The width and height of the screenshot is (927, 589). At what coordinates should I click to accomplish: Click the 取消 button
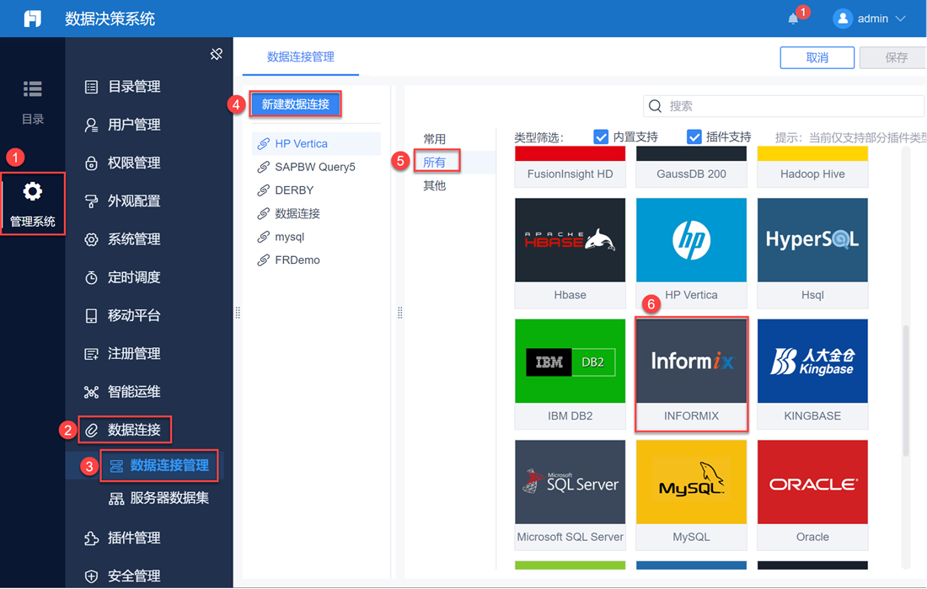coord(817,57)
